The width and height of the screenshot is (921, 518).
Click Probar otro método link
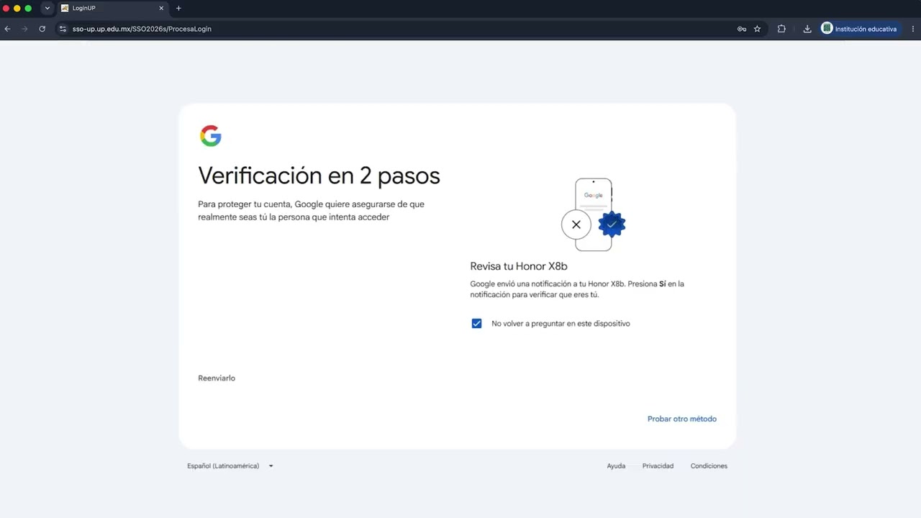click(x=681, y=419)
